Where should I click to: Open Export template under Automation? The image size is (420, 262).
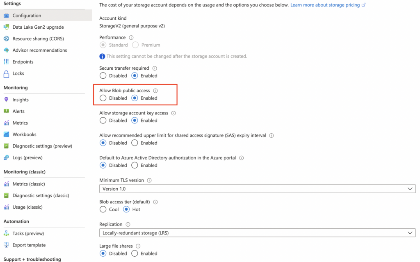(x=29, y=245)
